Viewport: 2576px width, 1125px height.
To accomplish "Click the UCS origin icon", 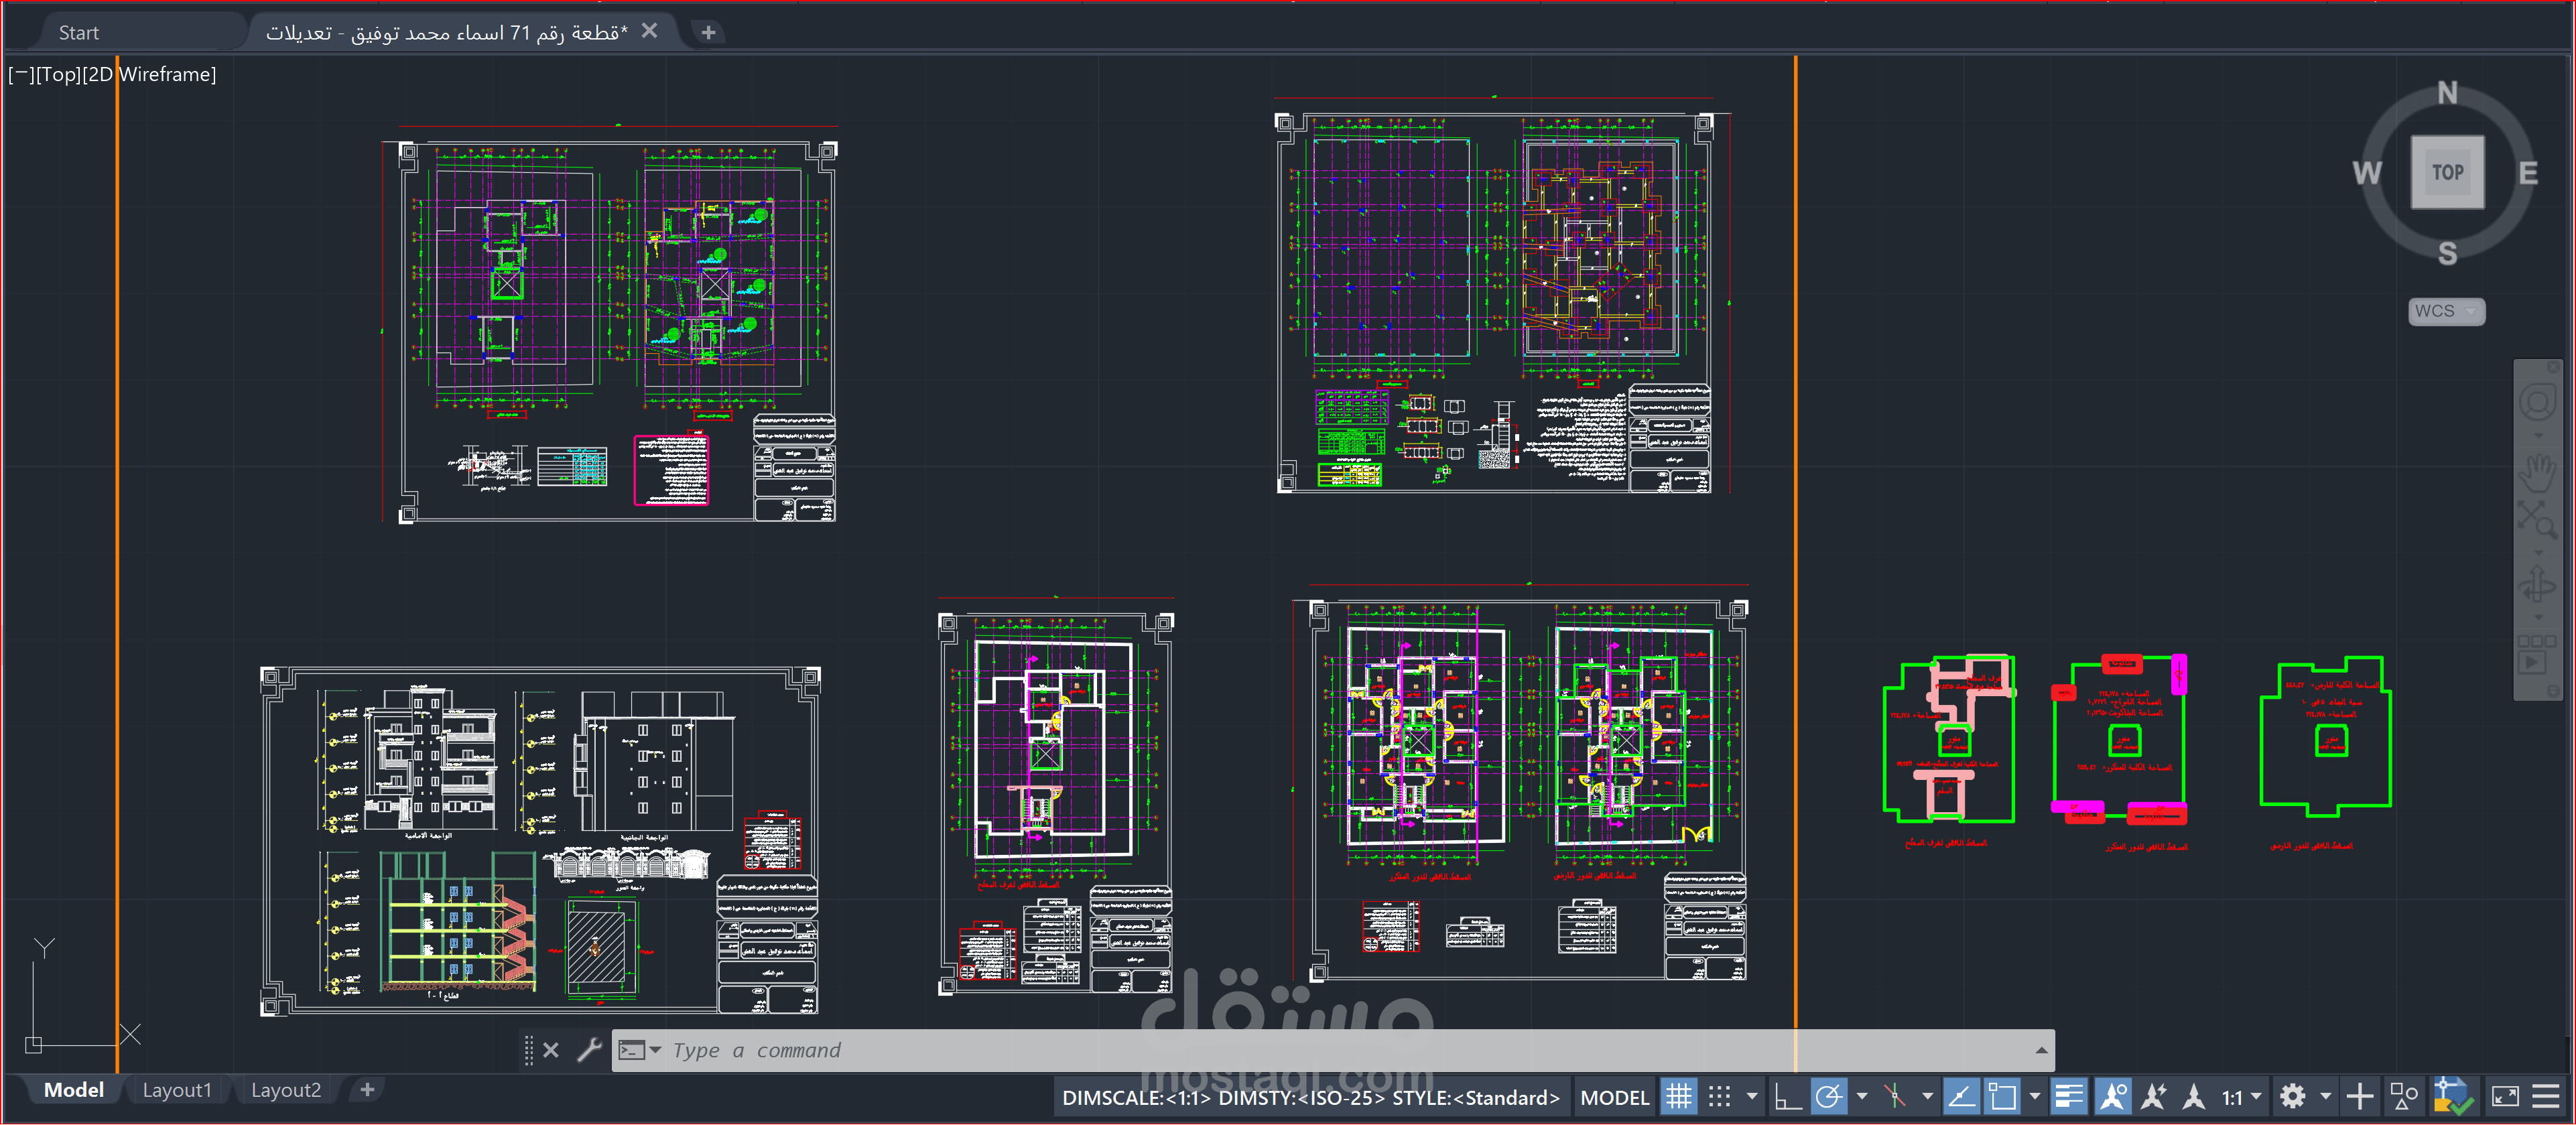I will [33, 1044].
